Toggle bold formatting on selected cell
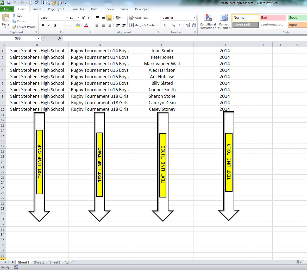This screenshot has height=270, width=307. [x=43, y=25]
